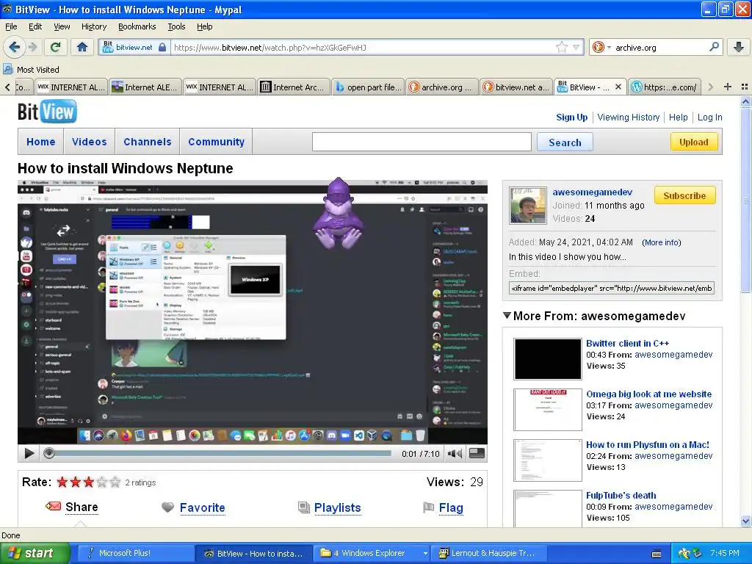Select the embed code field
752x564 pixels.
tap(612, 288)
